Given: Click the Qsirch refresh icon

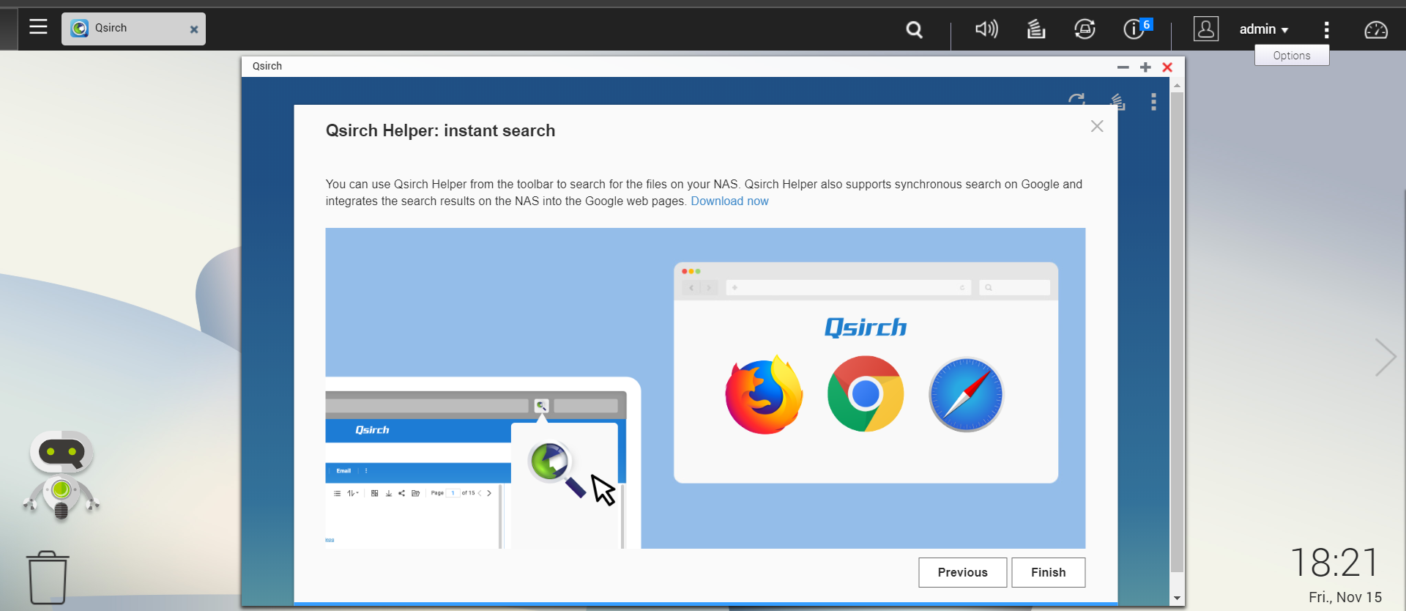Looking at the screenshot, I should click(1076, 100).
